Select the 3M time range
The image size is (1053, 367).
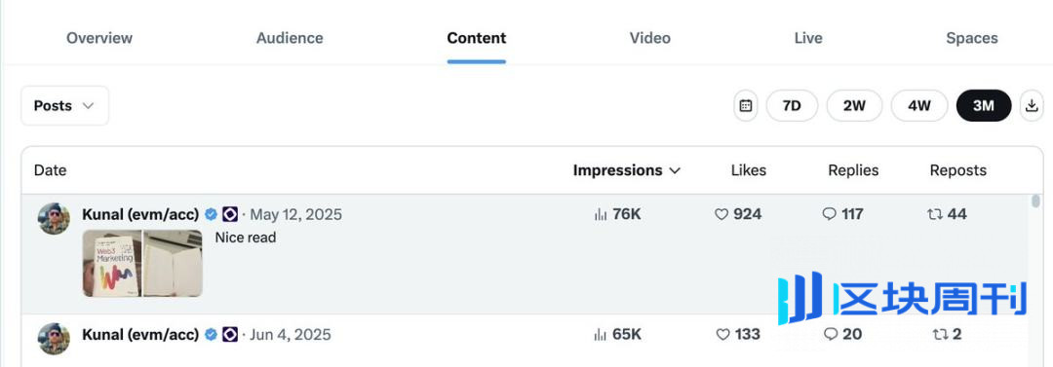[x=984, y=106]
